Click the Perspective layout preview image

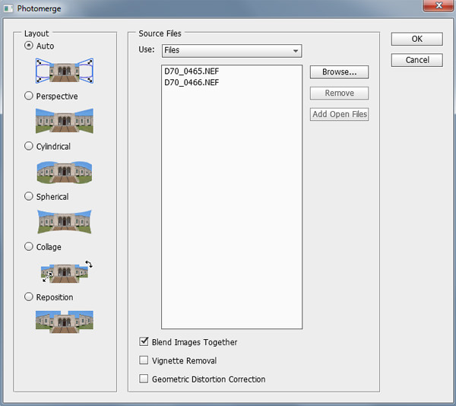point(64,120)
